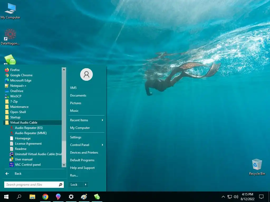Switch to Chrome on the taskbar
This screenshot has height=202, width=270.
[x=45, y=197]
